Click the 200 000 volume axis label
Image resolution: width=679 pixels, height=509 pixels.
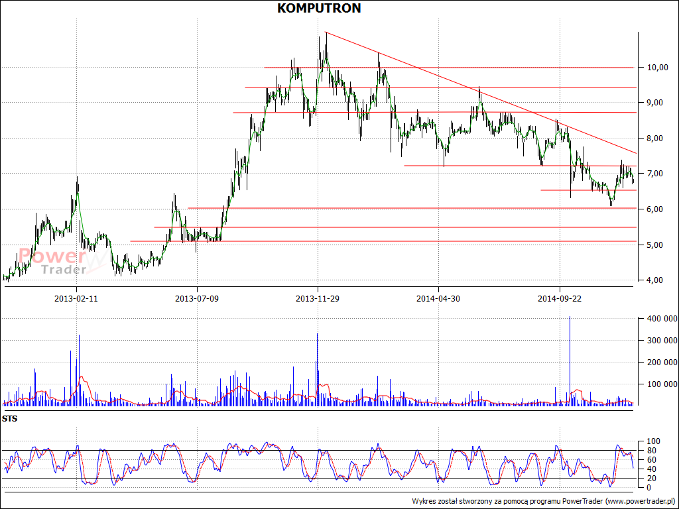coord(662,363)
